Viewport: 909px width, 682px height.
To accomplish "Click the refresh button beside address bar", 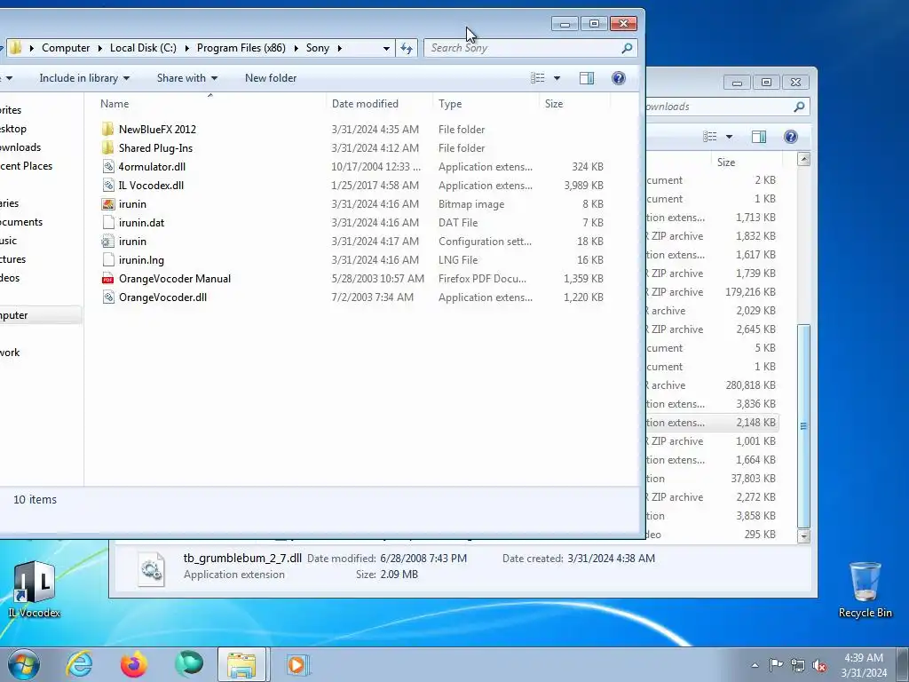I will coord(407,48).
